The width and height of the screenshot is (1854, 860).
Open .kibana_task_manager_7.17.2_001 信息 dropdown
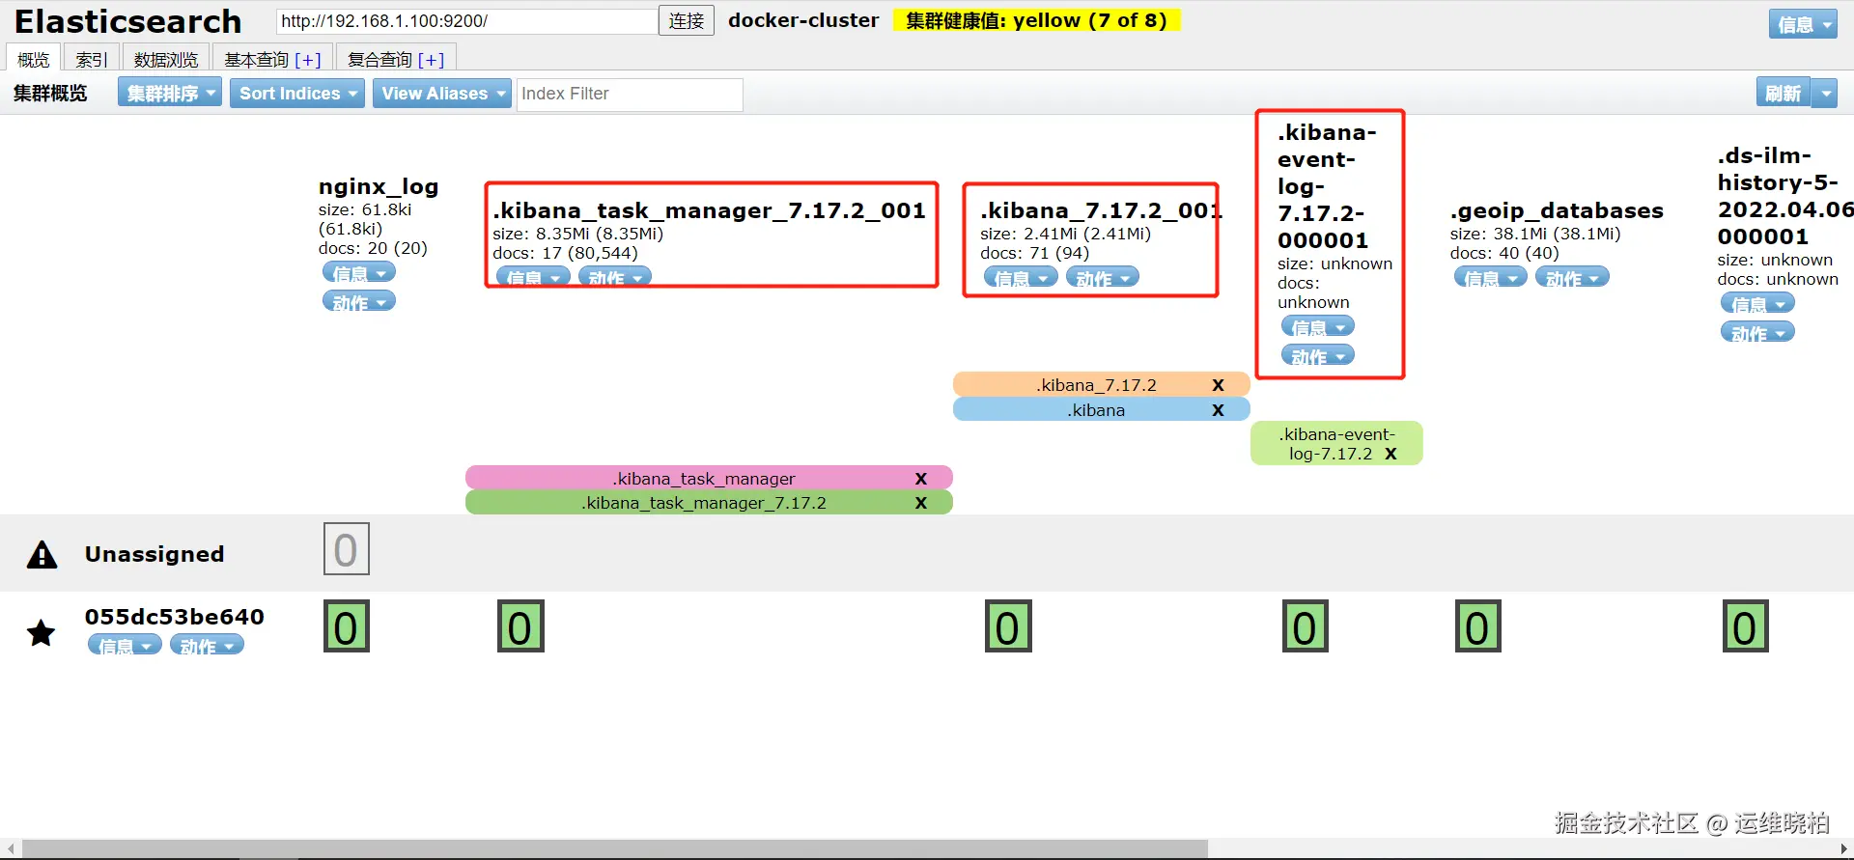click(x=533, y=277)
